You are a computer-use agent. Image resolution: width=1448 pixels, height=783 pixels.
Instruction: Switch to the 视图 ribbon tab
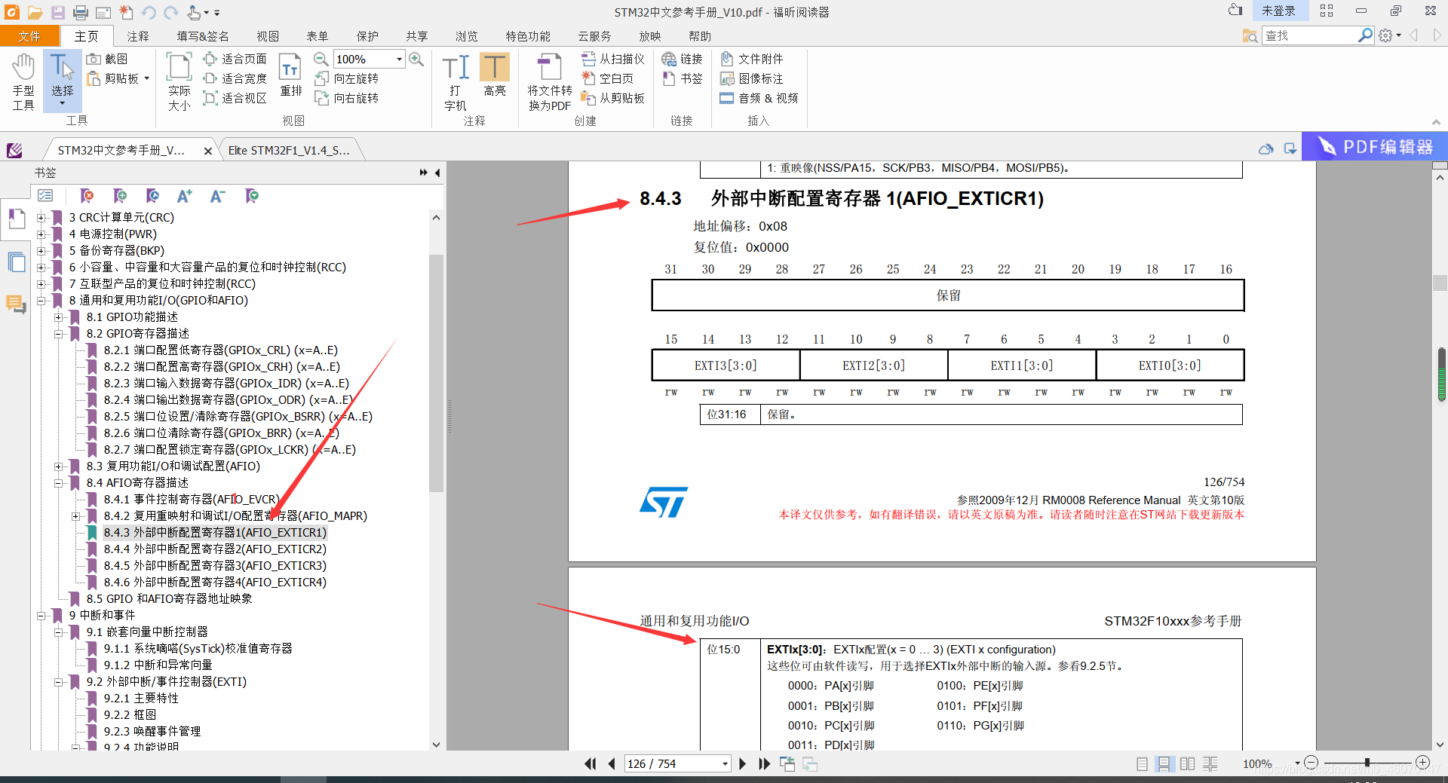(x=268, y=35)
